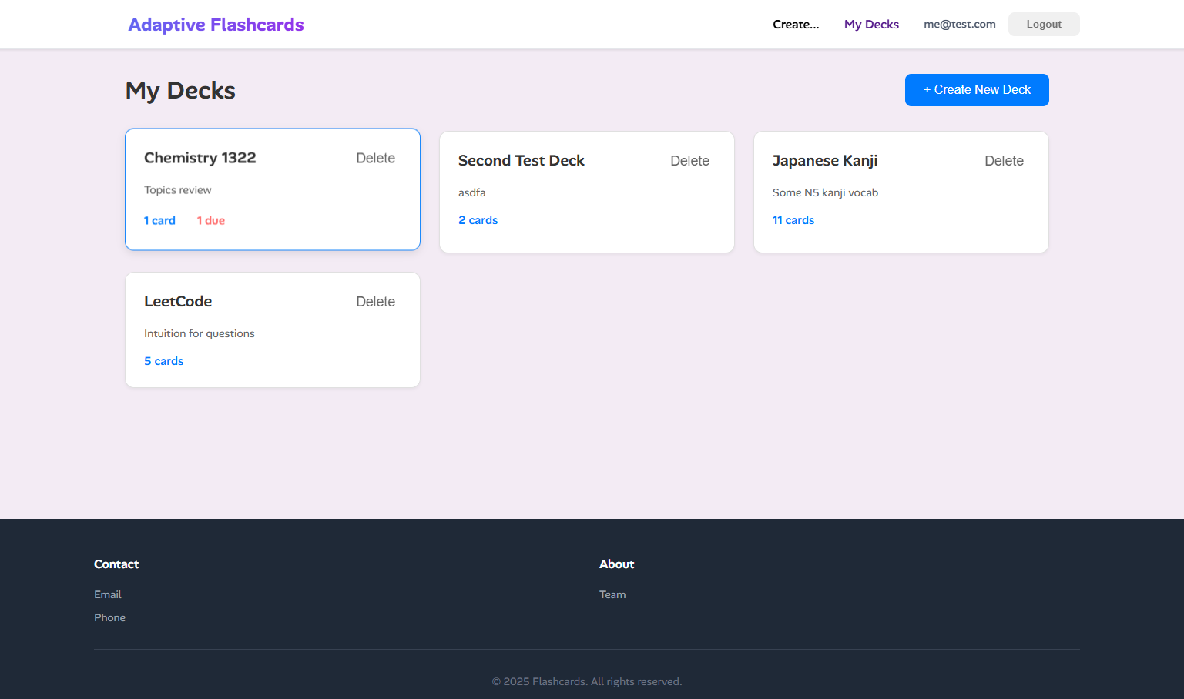Image resolution: width=1184 pixels, height=699 pixels.
Task: Click the 1 card count
Action: [x=159, y=221]
